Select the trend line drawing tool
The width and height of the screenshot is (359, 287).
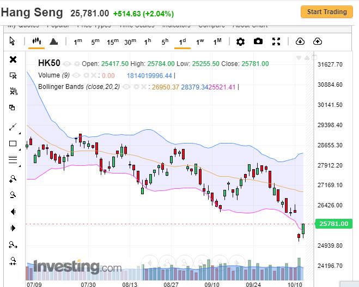[13, 127]
